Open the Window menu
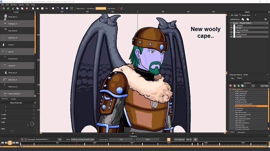 pos(14,5)
